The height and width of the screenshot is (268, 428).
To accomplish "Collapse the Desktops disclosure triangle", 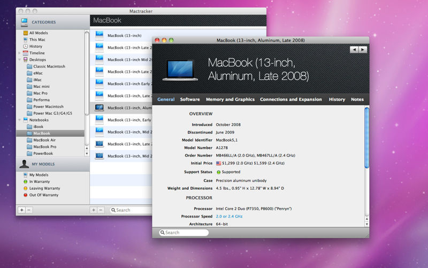I will click(19, 59).
